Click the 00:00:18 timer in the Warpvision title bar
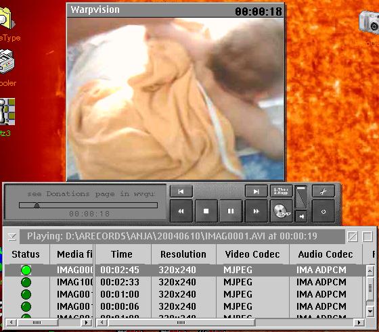Viewport: 379px width, 332px height. coord(259,11)
